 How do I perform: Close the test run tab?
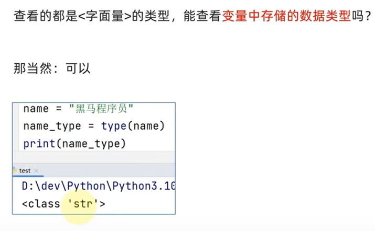tap(36, 171)
